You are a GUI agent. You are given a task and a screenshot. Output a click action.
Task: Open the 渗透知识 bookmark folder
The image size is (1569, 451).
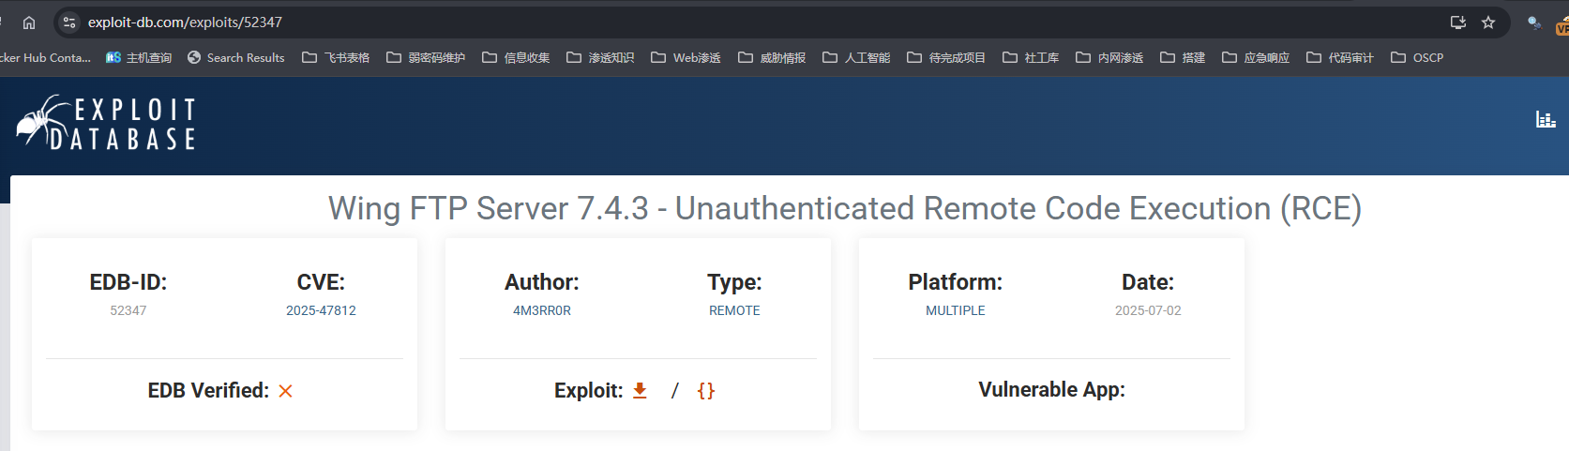600,57
